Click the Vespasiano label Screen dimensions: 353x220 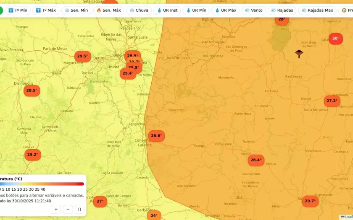130,28
